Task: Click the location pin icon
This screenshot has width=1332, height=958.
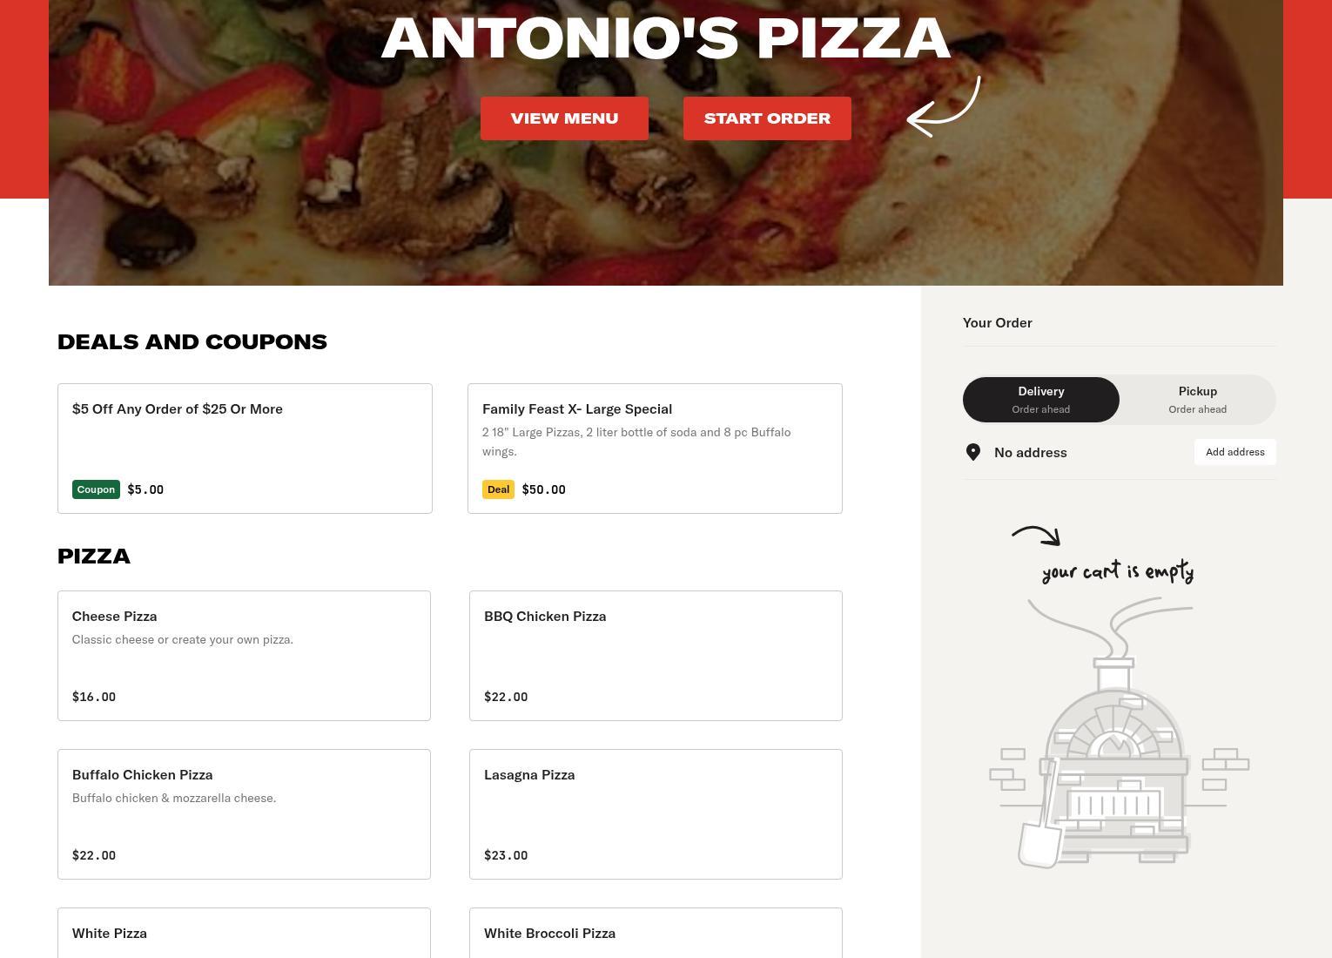Action: pos(973,452)
